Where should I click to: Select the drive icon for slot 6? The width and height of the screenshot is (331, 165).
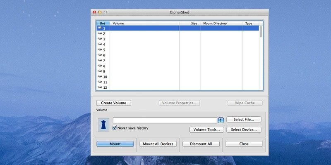(x=100, y=55)
